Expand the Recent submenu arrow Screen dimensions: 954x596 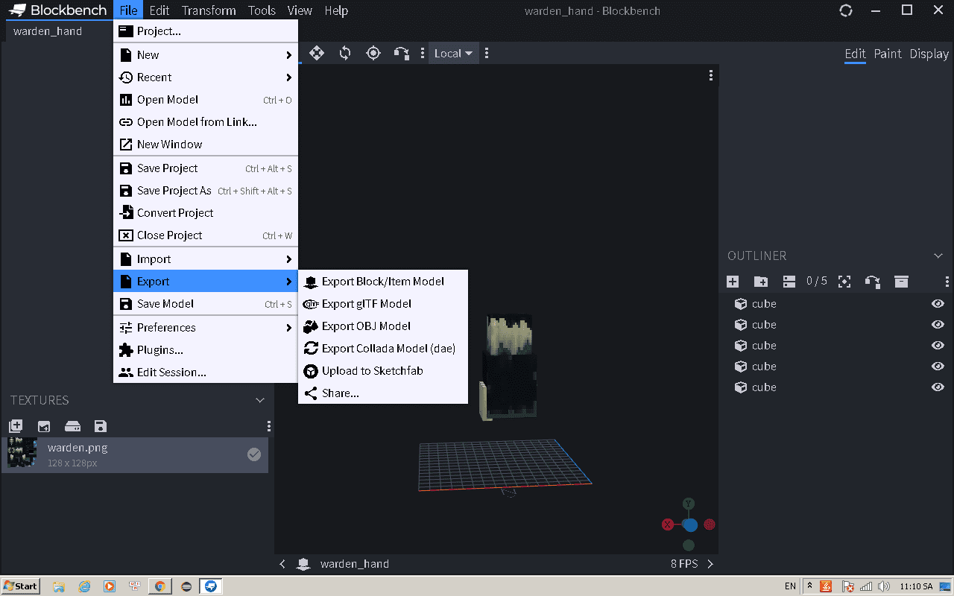pos(289,77)
